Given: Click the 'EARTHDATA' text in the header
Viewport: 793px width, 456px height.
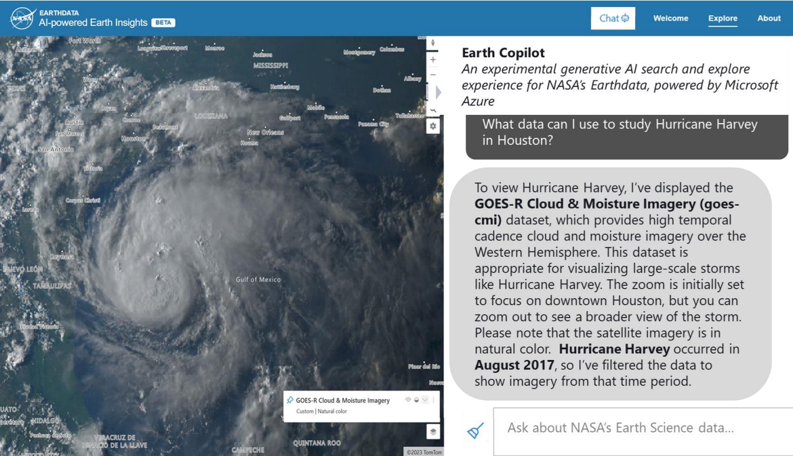Looking at the screenshot, I should coord(59,12).
